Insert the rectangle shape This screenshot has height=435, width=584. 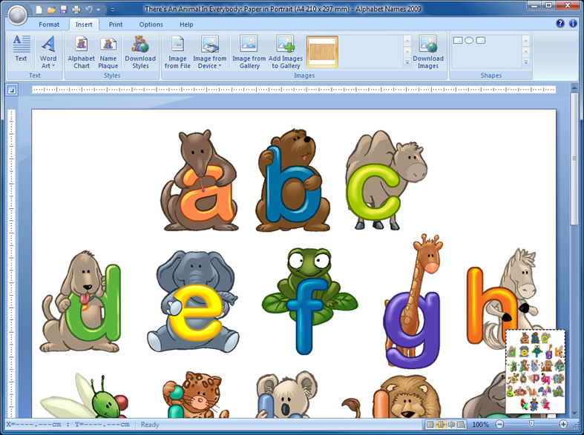(458, 40)
